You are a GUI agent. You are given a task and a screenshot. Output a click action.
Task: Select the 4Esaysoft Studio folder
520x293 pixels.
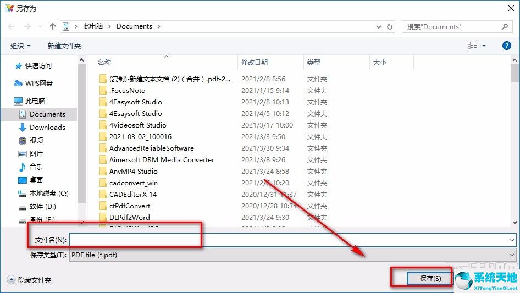tap(136, 113)
